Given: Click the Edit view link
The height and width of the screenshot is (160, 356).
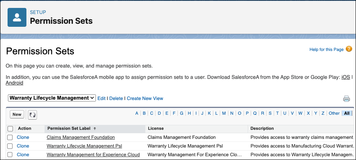Looking at the screenshot, I should 102,98.
